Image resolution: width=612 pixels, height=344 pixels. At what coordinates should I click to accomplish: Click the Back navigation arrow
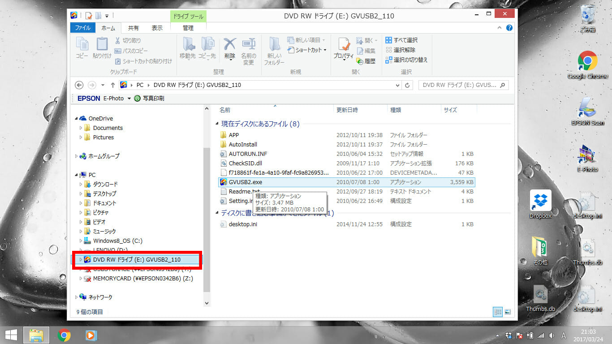click(x=79, y=85)
